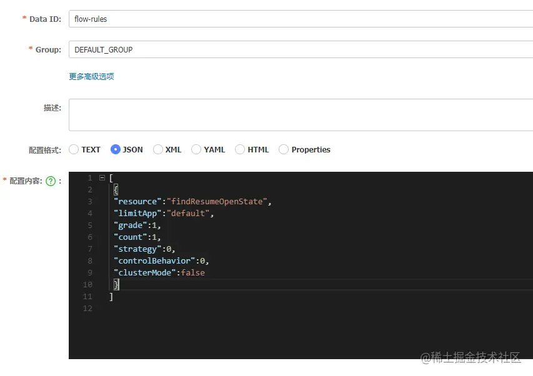Click the opening curly brace on line 2
This screenshot has height=376, width=533.
click(x=116, y=189)
